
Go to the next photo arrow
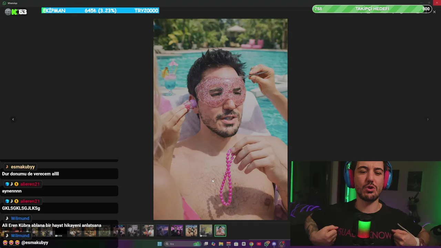[x=428, y=120]
